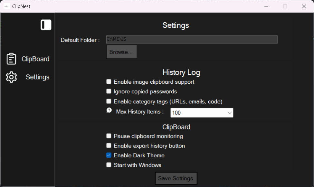Open the ClipBoard page from sidebar label
This screenshot has width=314, height=187.
(x=35, y=59)
